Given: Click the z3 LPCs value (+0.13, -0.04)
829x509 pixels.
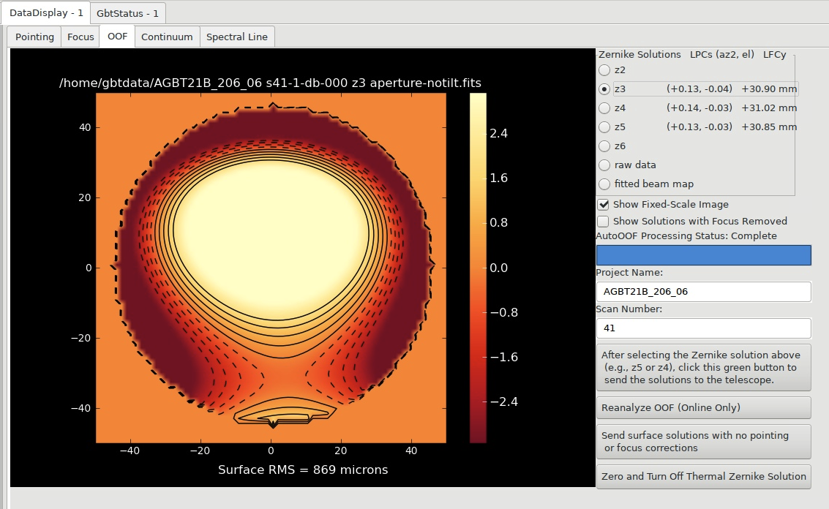Looking at the screenshot, I should pyautogui.click(x=699, y=89).
